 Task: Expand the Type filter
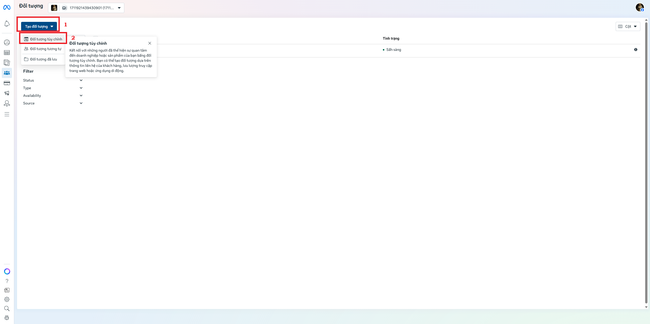(81, 88)
